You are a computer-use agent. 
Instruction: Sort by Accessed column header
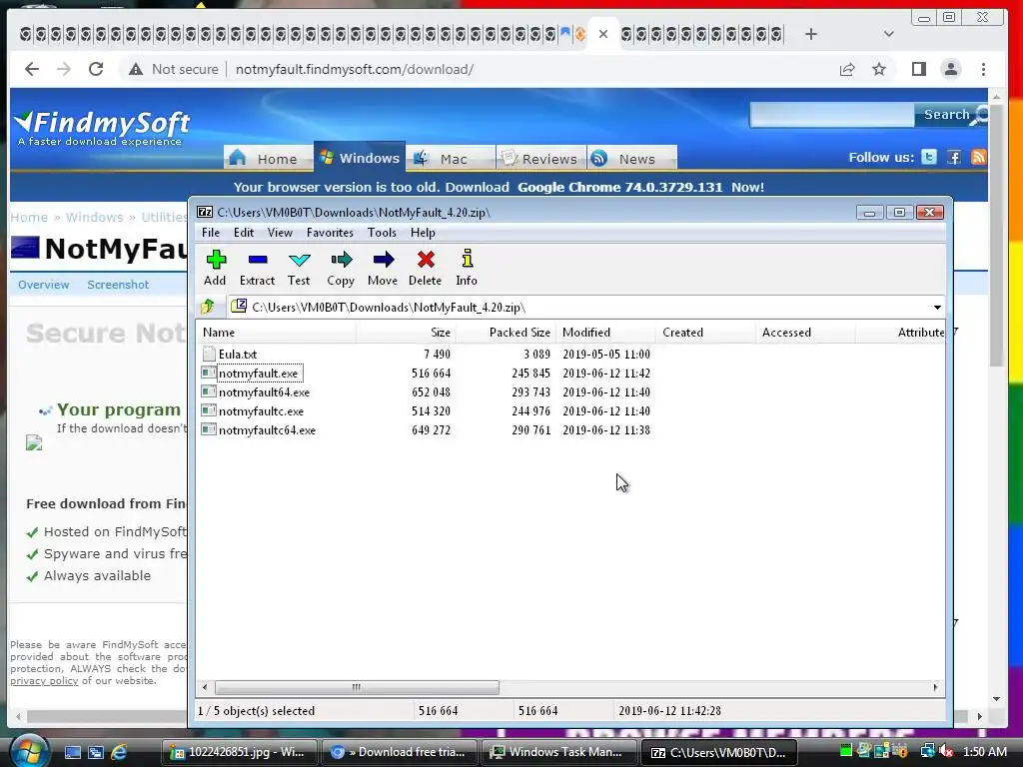point(805,333)
